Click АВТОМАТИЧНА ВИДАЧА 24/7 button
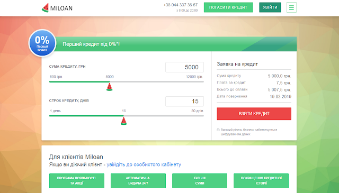 tap(138, 181)
